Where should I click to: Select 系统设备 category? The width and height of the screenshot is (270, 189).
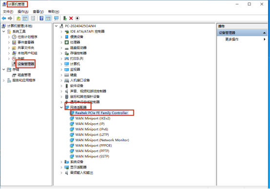click(x=77, y=162)
